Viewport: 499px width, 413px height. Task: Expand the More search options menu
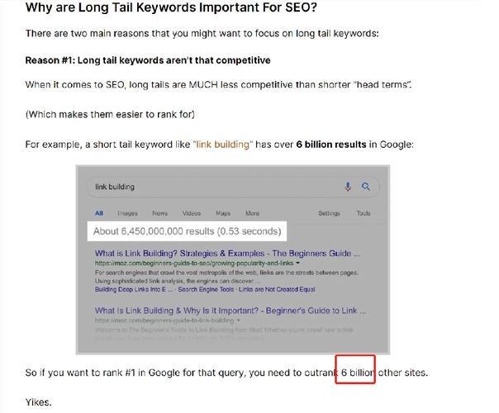252,213
